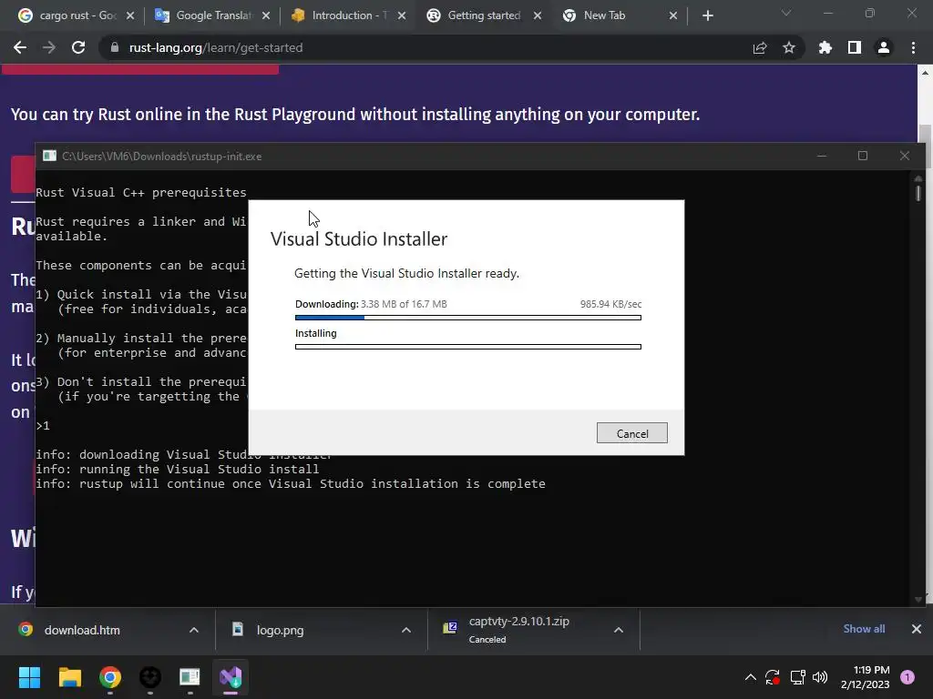Reload the rust-lang.org page
The width and height of the screenshot is (933, 699).
point(78,47)
